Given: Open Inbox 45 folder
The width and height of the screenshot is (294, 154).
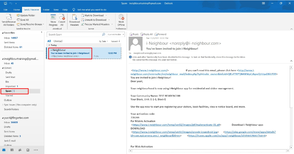Looking at the screenshot, I should (9, 63).
